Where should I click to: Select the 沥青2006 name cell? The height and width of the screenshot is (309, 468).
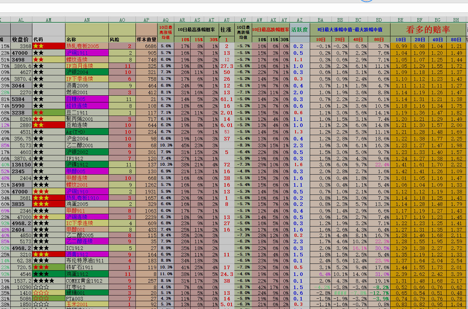[87, 86]
